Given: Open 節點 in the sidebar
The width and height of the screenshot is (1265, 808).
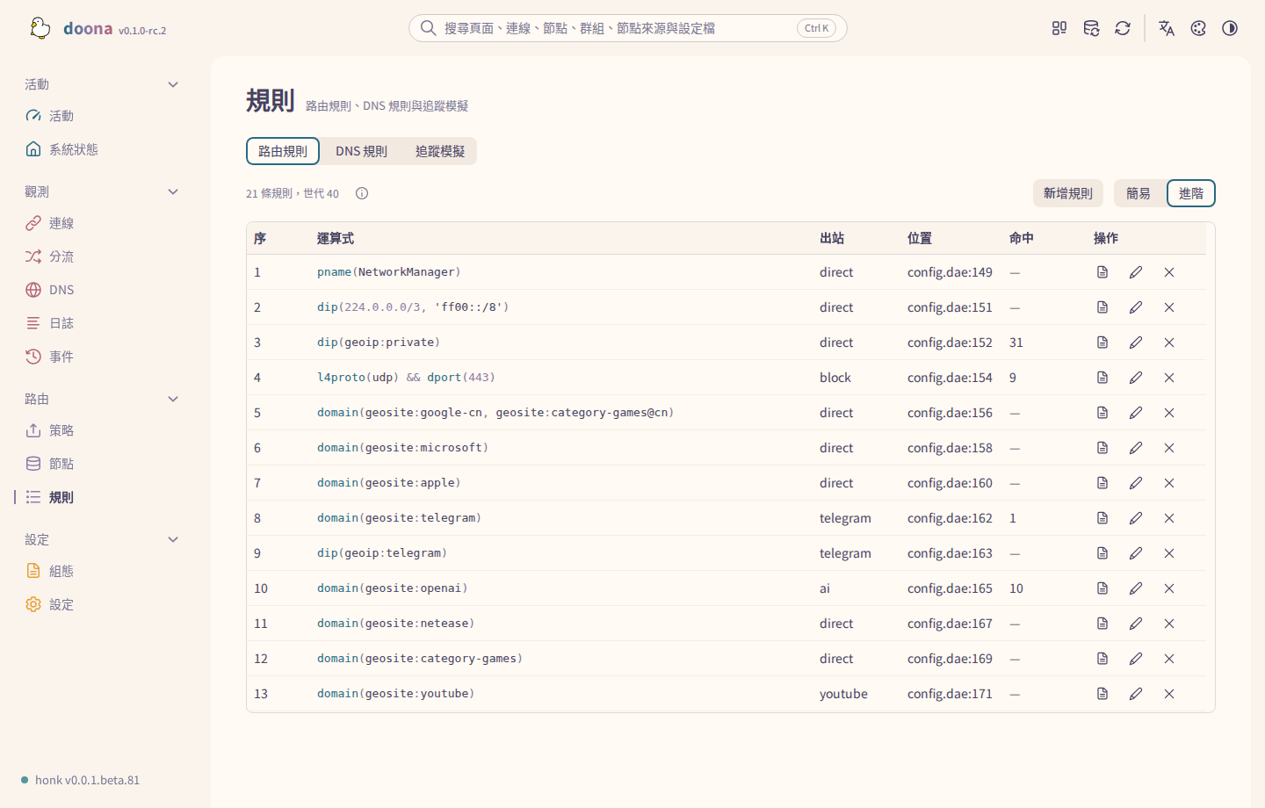Looking at the screenshot, I should click(102, 464).
